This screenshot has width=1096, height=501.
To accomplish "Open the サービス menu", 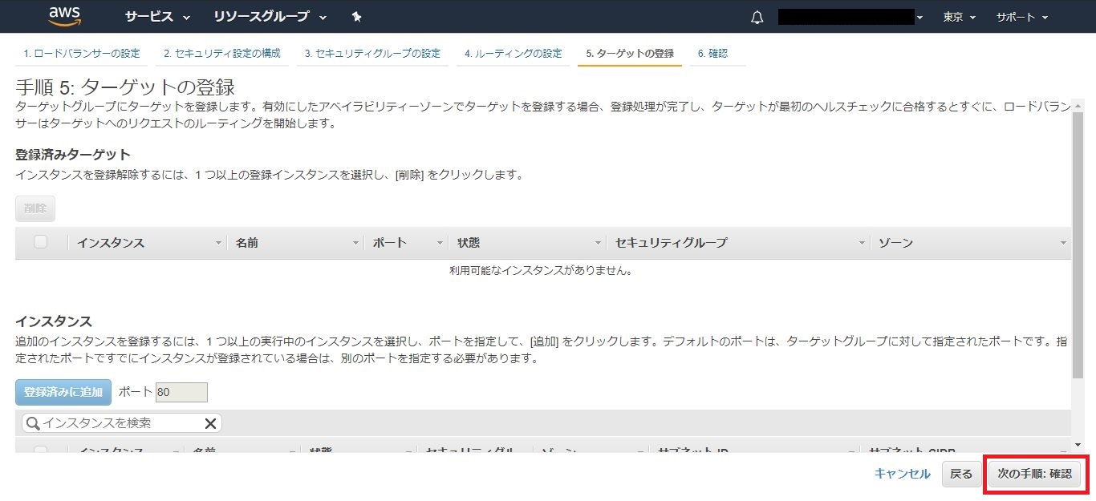I will click(x=157, y=17).
